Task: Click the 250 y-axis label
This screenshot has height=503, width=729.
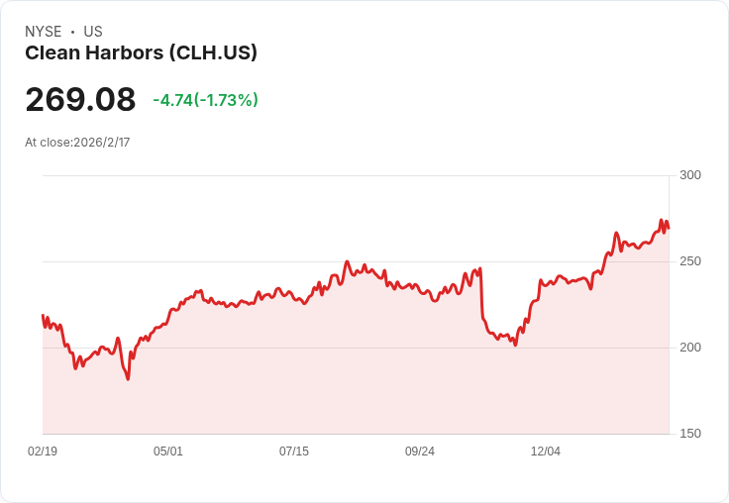Action: 690,261
